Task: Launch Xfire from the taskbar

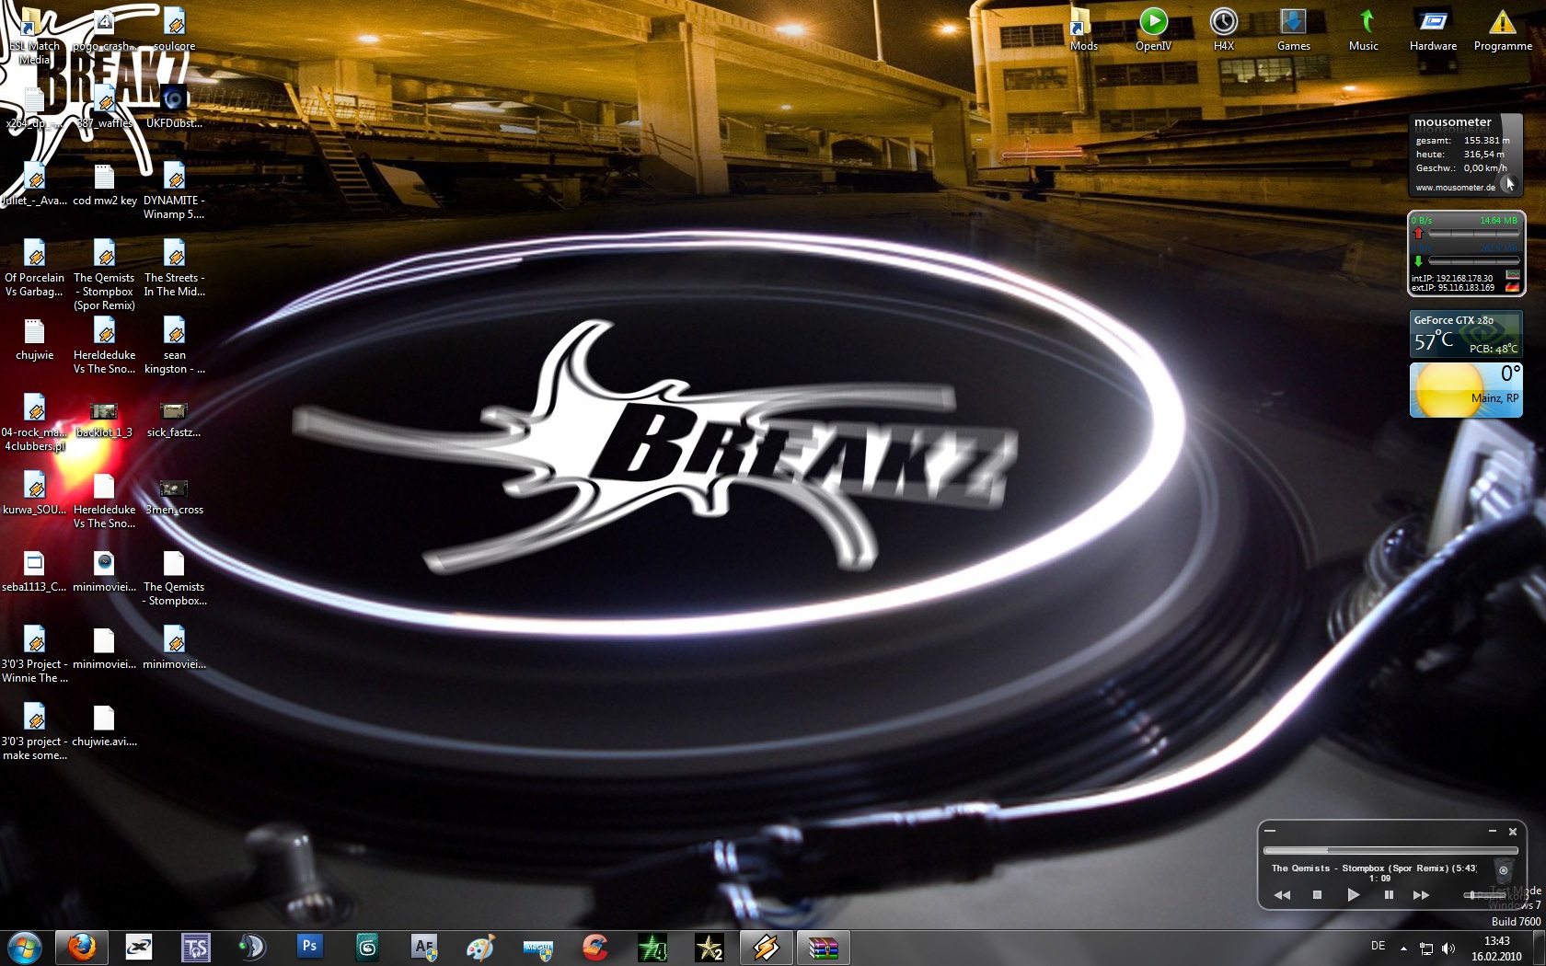Action: [x=139, y=947]
